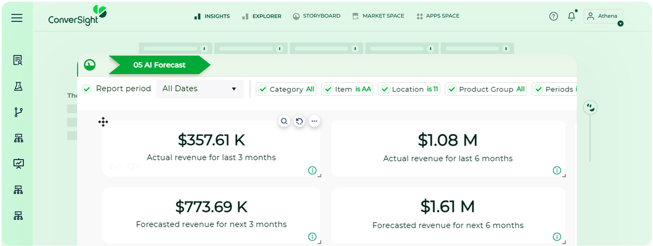
Task: Go to the Explorer tab
Action: coord(262,16)
